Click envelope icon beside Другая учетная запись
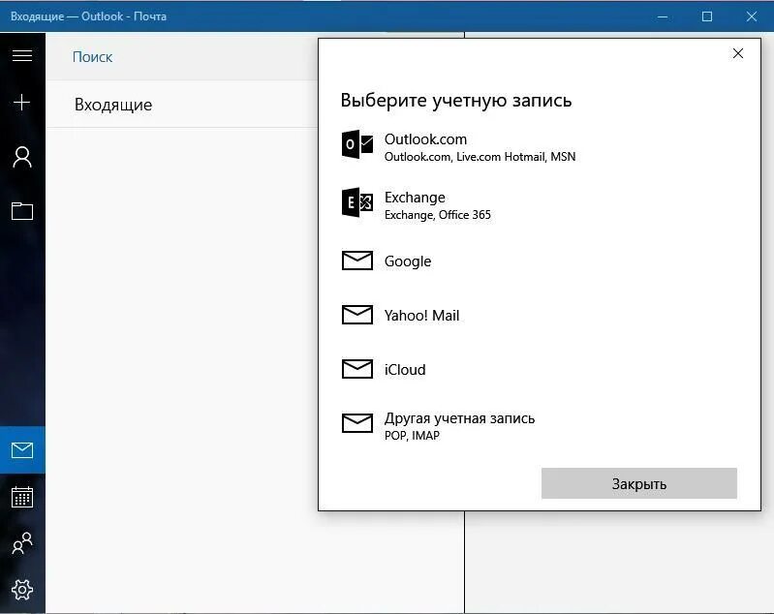The width and height of the screenshot is (774, 614). tap(357, 423)
